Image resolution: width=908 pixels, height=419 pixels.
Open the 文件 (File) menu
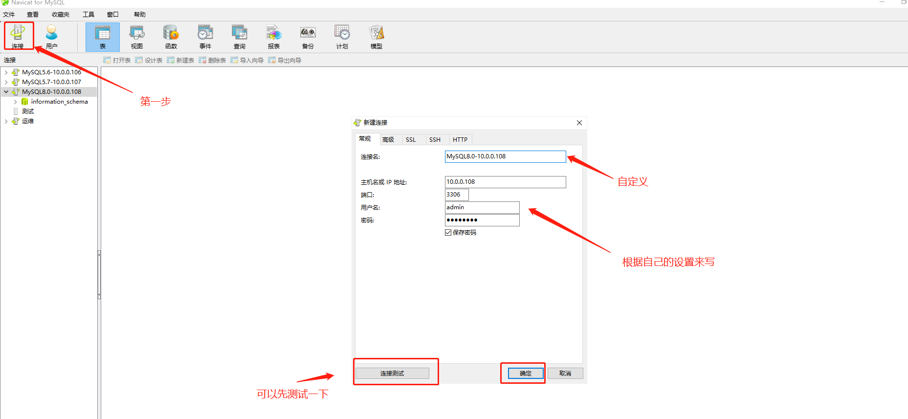(x=9, y=15)
